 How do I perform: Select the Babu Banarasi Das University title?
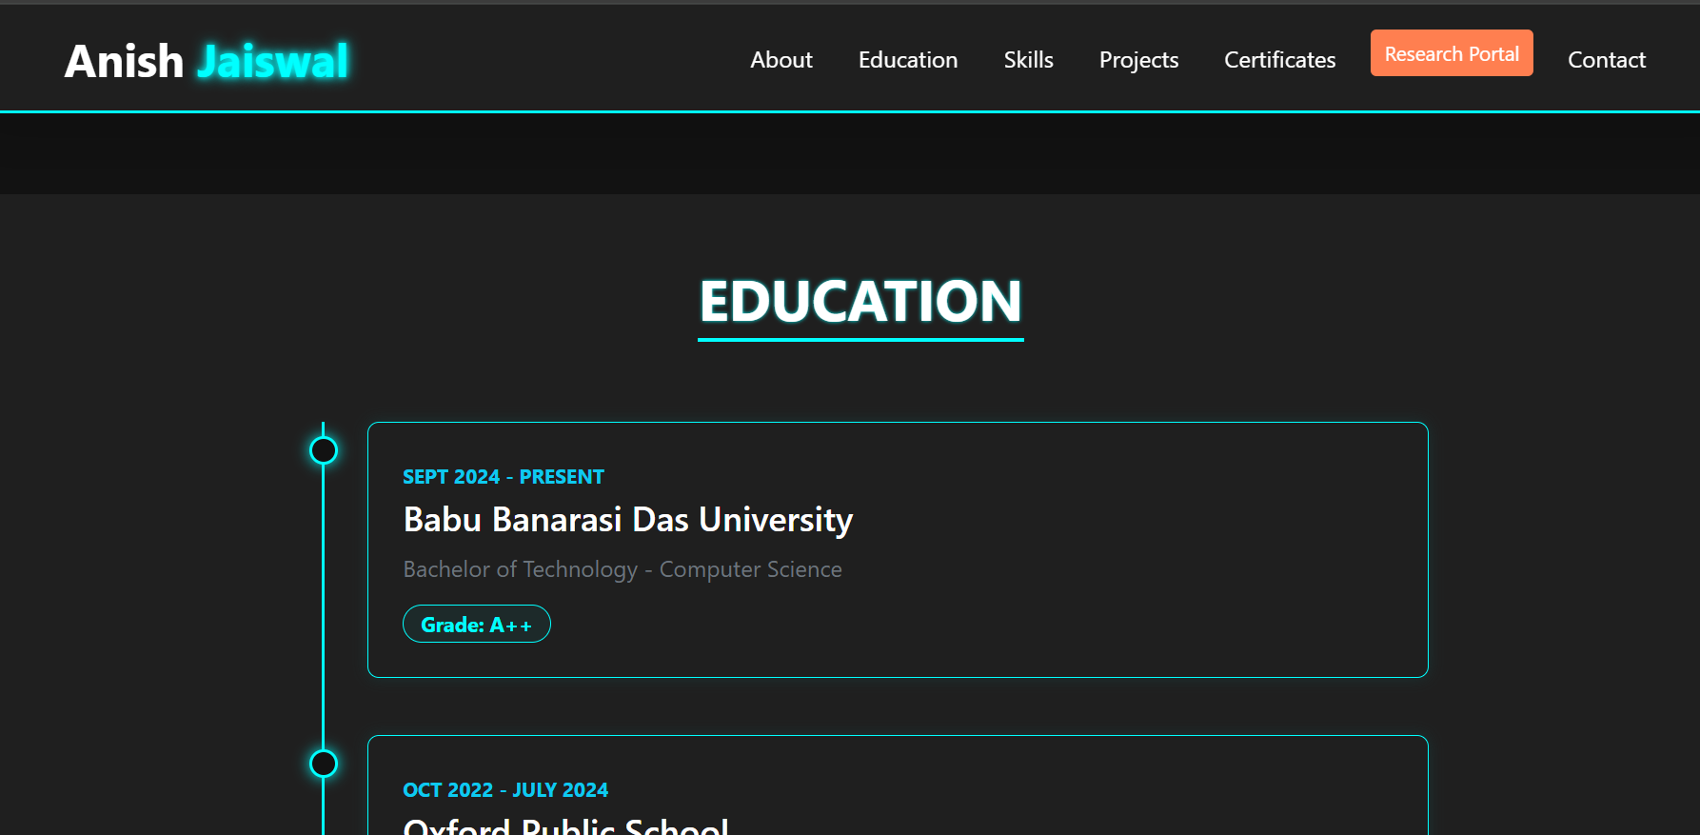pos(627,520)
